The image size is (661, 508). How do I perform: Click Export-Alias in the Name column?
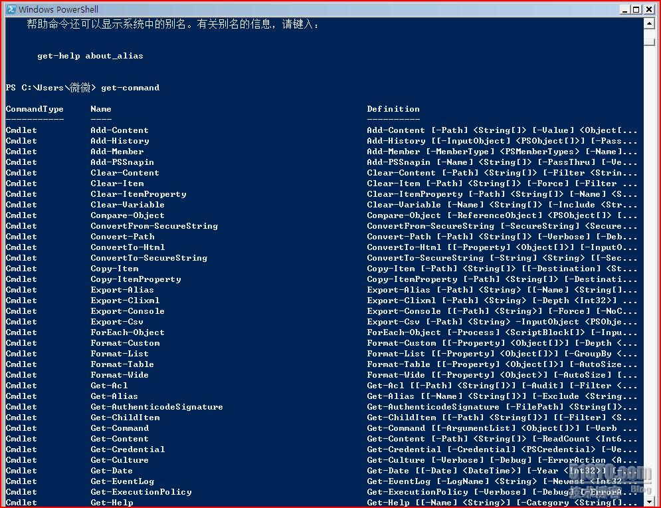122,289
